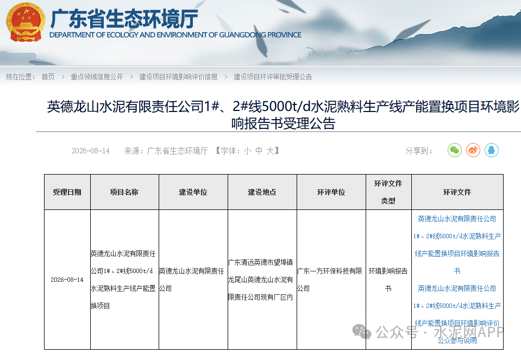Select the 环评文件 column header
Screen dimensions: 521x353
[457, 192]
